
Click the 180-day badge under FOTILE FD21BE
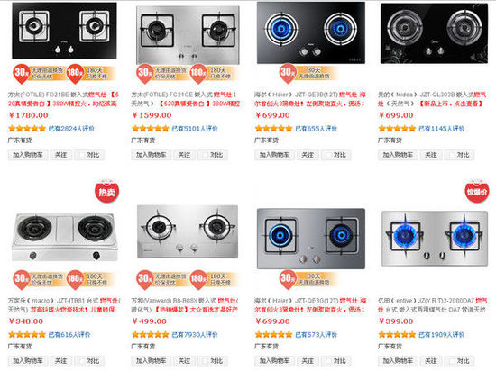pyautogui.click(x=75, y=73)
